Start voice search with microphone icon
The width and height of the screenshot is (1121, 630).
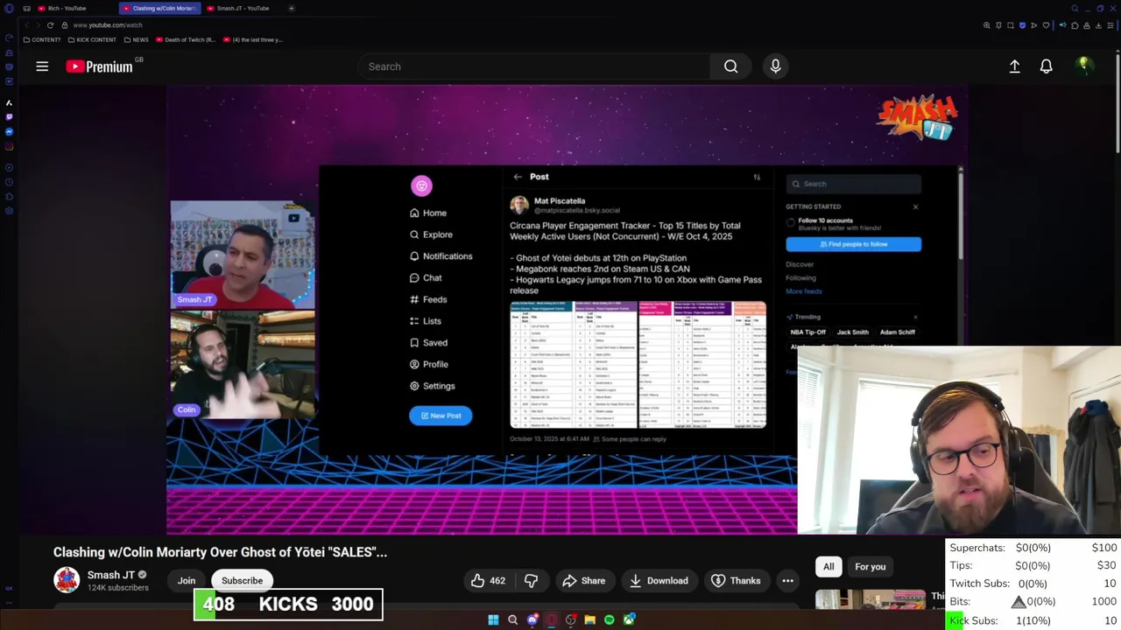coord(775,66)
